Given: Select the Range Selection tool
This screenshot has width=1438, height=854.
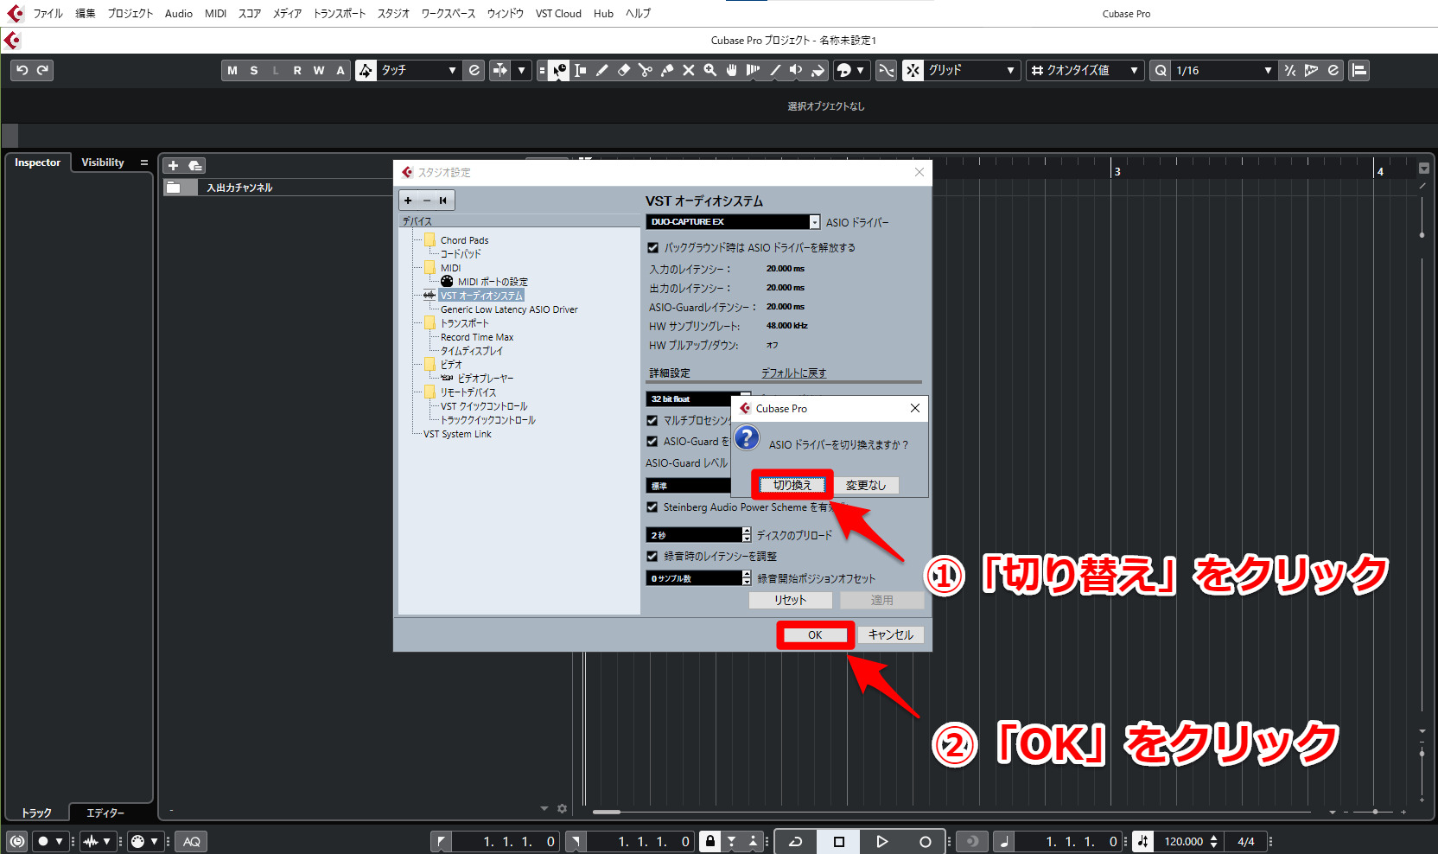Looking at the screenshot, I should [x=581, y=70].
